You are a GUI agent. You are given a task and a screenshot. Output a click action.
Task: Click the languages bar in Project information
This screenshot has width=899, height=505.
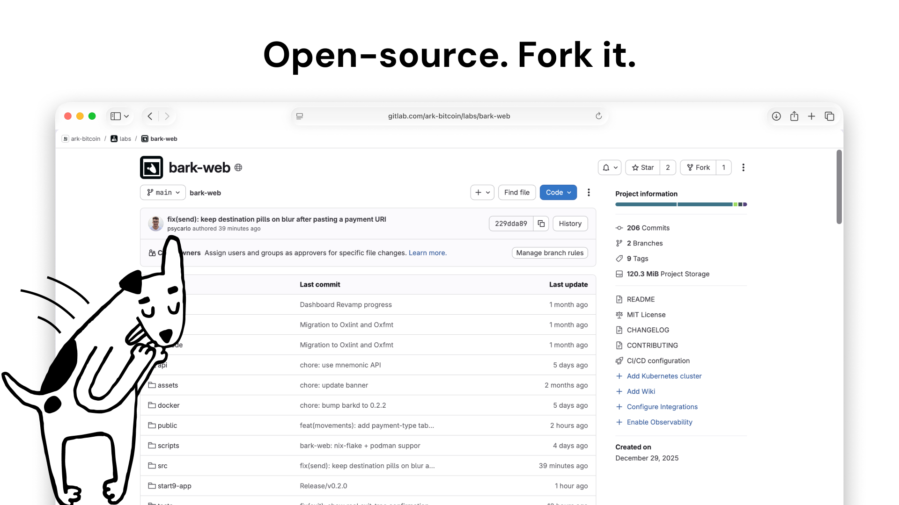point(681,204)
